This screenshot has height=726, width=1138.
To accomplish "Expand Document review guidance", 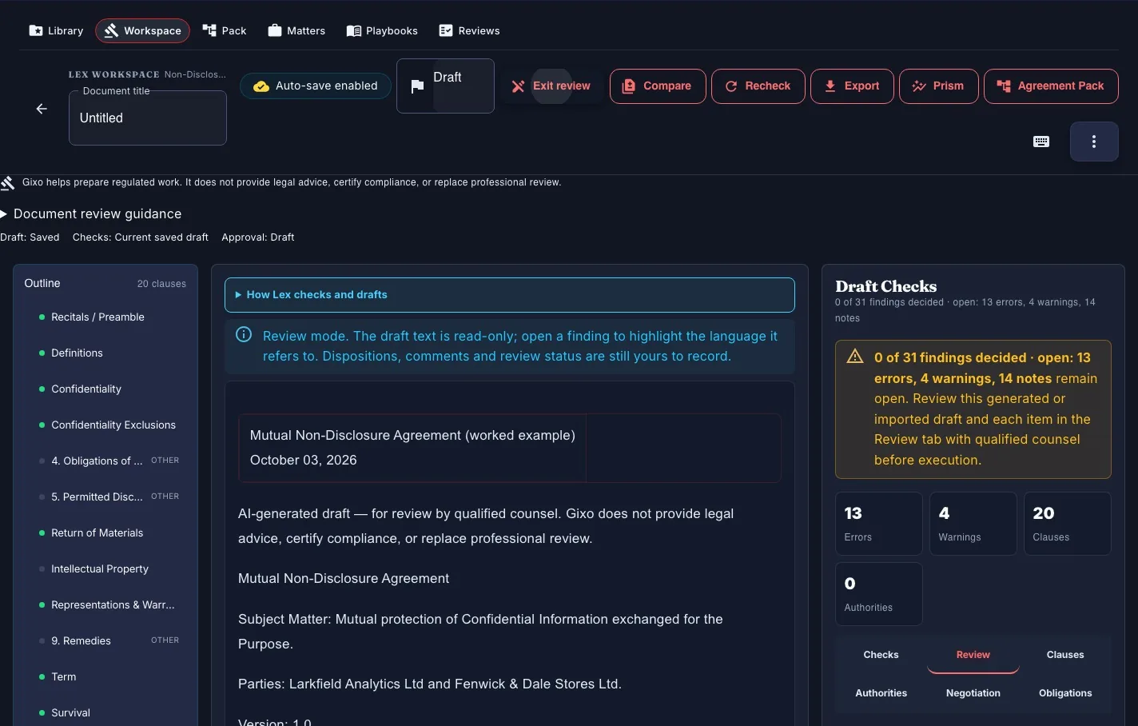I will [x=91, y=214].
